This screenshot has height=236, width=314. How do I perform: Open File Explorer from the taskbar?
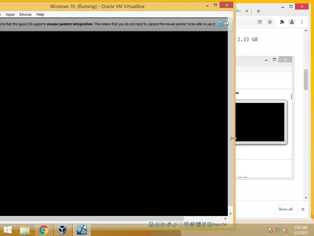coord(25,230)
